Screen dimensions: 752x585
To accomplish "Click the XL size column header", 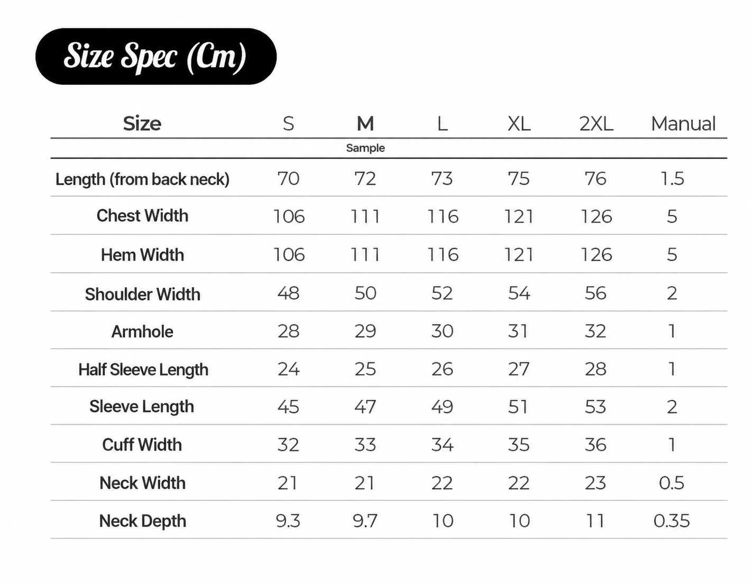I will click(519, 124).
